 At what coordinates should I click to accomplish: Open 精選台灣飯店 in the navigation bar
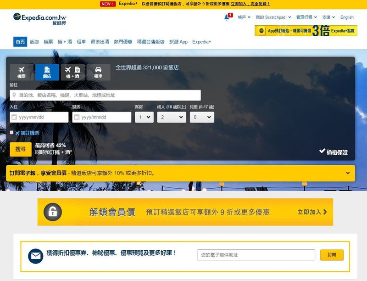(151, 42)
